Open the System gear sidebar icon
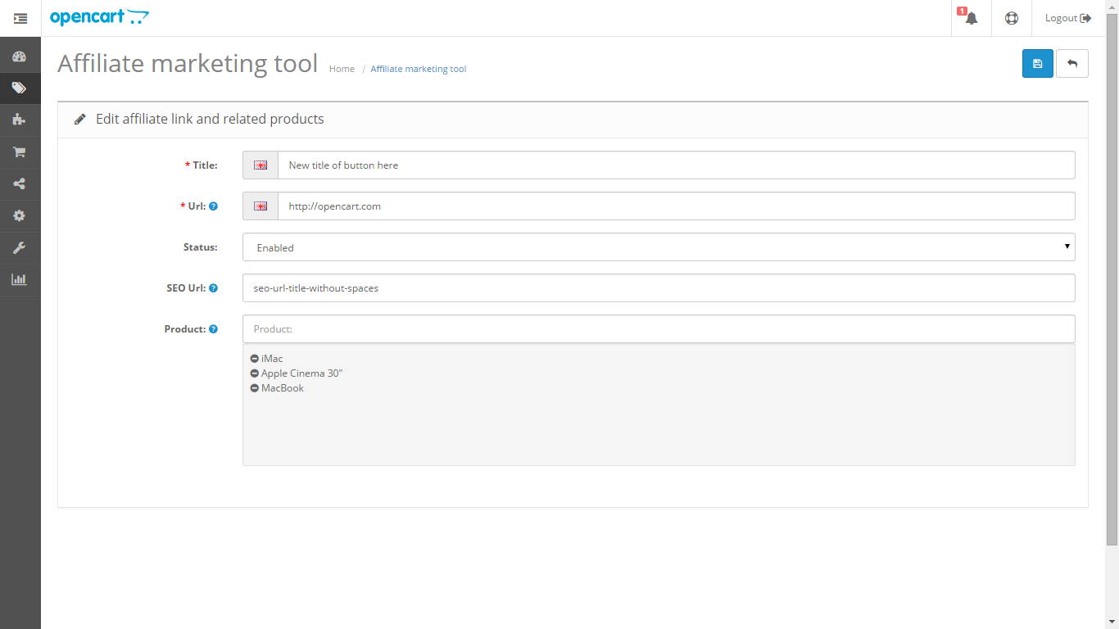 [x=20, y=216]
